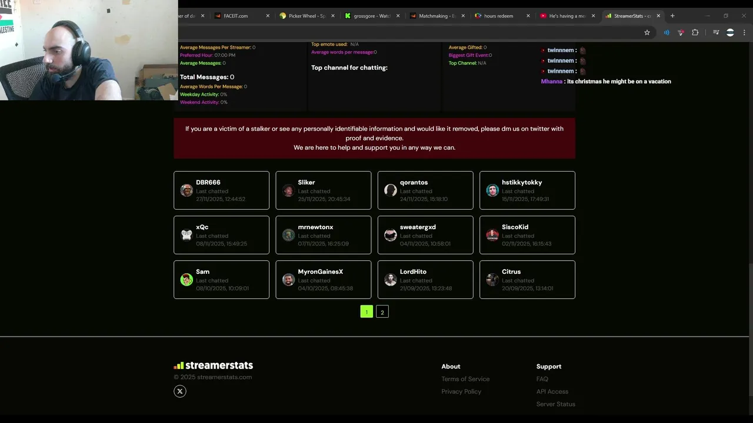Click the Chrome profile avatar icon
The height and width of the screenshot is (423, 753).
click(x=730, y=32)
